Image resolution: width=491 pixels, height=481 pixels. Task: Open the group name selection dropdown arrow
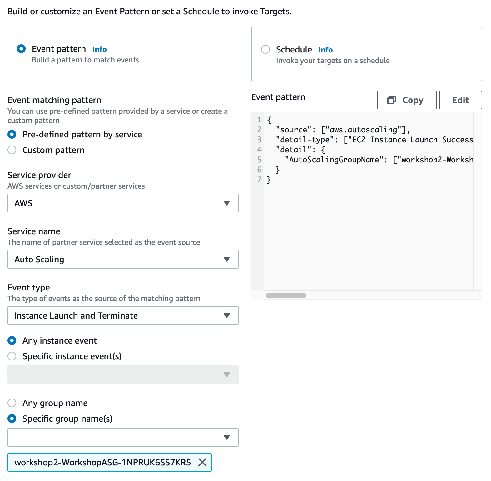pos(227,437)
